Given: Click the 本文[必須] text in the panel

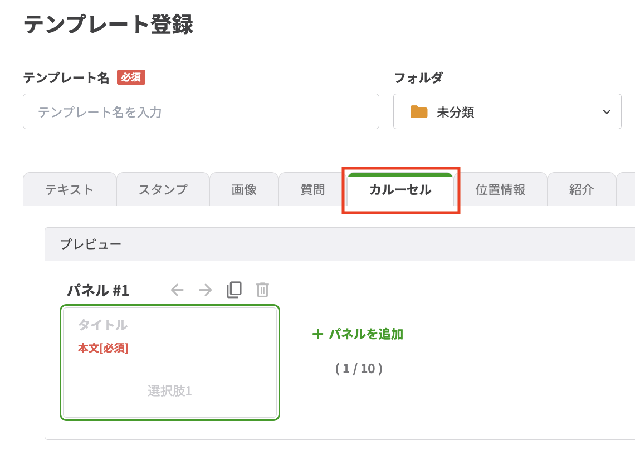Looking at the screenshot, I should pyautogui.click(x=103, y=349).
